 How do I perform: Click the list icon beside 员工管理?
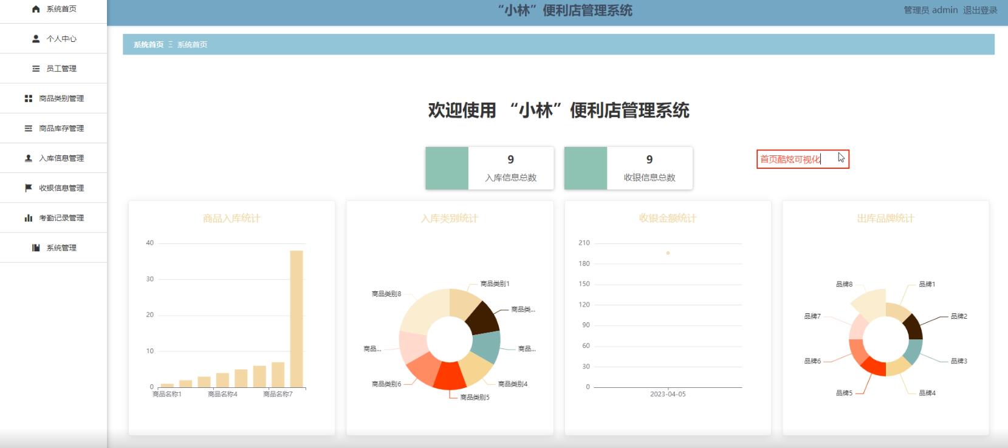point(36,69)
